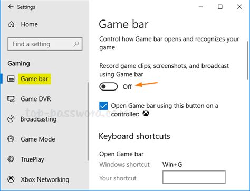The height and width of the screenshot is (191, 250).
Task: Click the Game bar page title
Action: click(123, 24)
